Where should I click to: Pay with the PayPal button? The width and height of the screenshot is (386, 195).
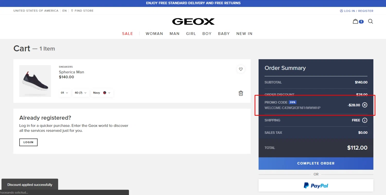316,185
